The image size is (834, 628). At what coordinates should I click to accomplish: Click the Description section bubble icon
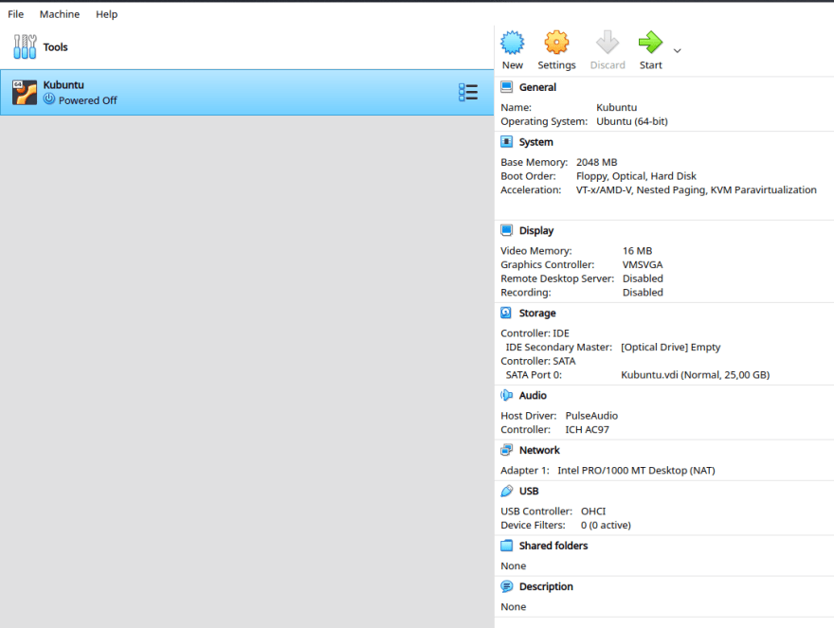[507, 586]
